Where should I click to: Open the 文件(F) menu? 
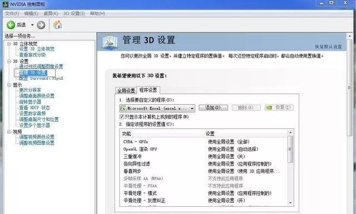pyautogui.click(x=12, y=13)
